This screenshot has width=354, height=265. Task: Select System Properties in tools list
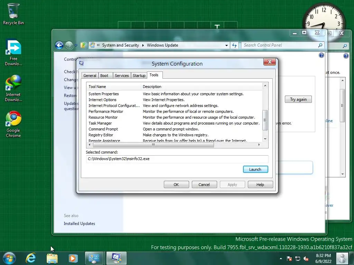(x=174, y=94)
